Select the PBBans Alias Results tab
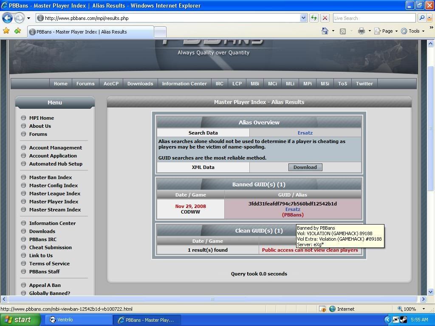The height and width of the screenshot is (326, 435). (x=90, y=31)
